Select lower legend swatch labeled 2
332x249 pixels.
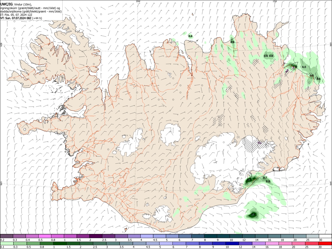pos(86,243)
